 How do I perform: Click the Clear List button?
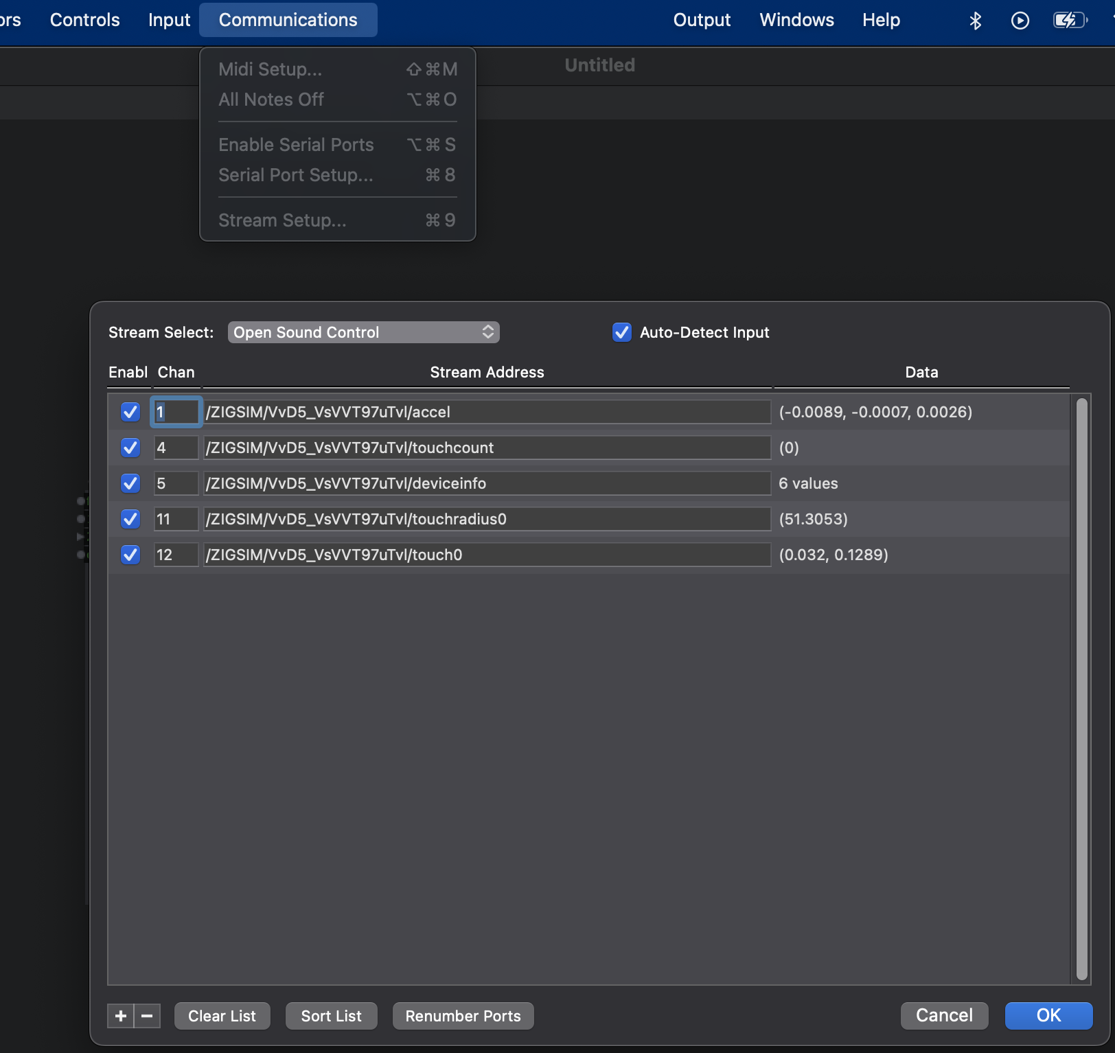pyautogui.click(x=222, y=1016)
